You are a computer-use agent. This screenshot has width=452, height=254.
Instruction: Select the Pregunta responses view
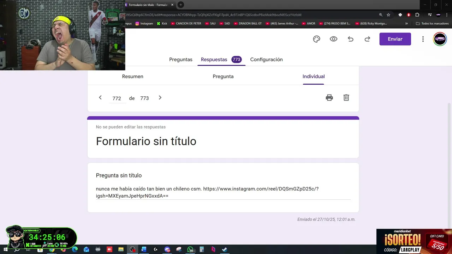223,76
